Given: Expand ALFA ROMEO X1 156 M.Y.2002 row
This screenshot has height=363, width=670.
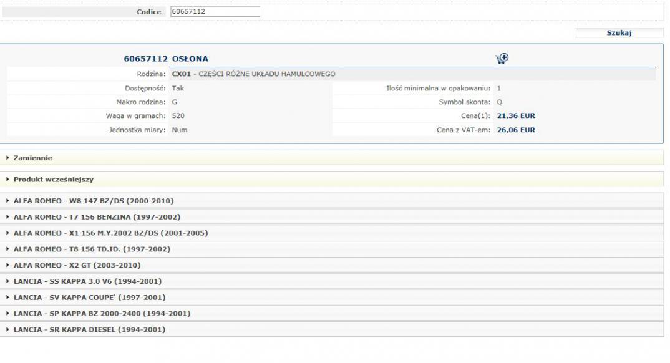Looking at the screenshot, I should (332, 233).
